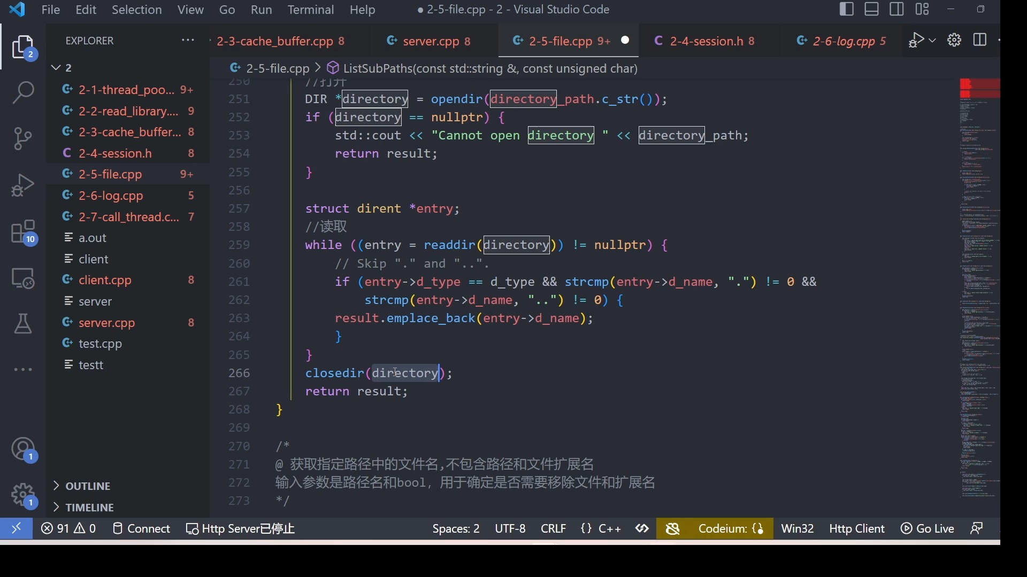Toggle the primary side bar layout

[847, 10]
